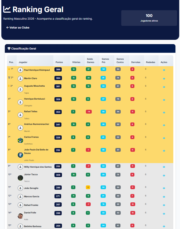The image size is (180, 229).
Task: View details for Paul Henrique Kleimpaul
Action: tap(164, 70)
